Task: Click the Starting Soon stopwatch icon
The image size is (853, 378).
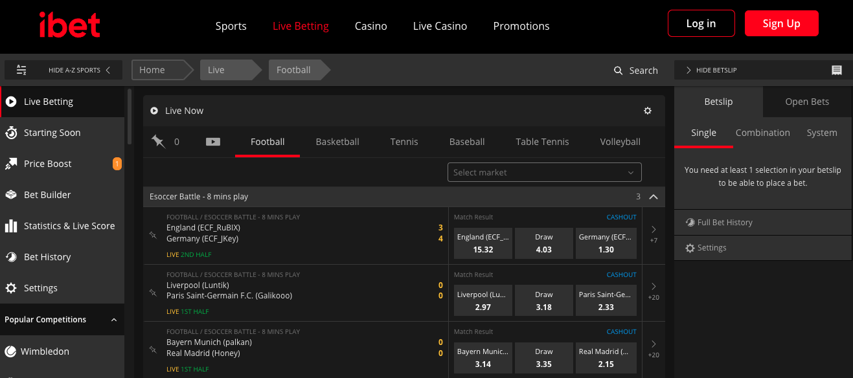Action: [x=11, y=133]
